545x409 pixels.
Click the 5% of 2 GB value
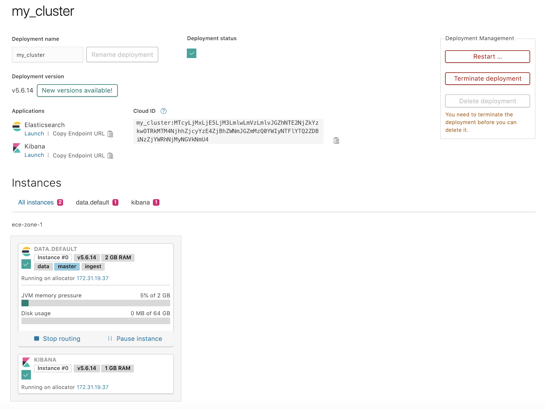(155, 296)
